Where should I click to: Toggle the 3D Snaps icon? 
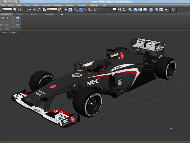click(76, 10)
